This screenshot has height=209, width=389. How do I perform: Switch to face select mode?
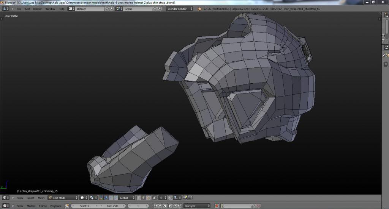coord(149,198)
